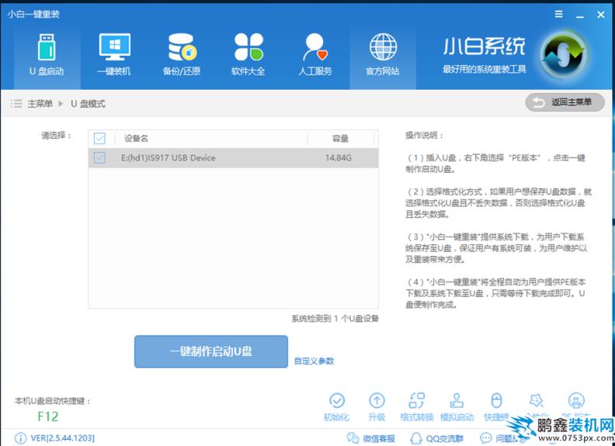Click the VER[2.5.44.1203] version text

click(62, 438)
